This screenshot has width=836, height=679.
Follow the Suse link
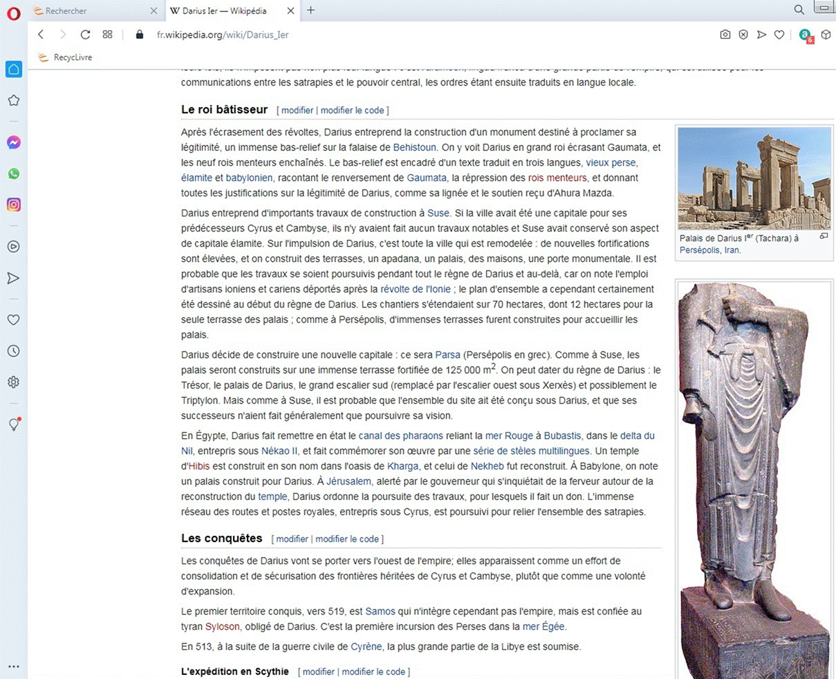point(438,213)
